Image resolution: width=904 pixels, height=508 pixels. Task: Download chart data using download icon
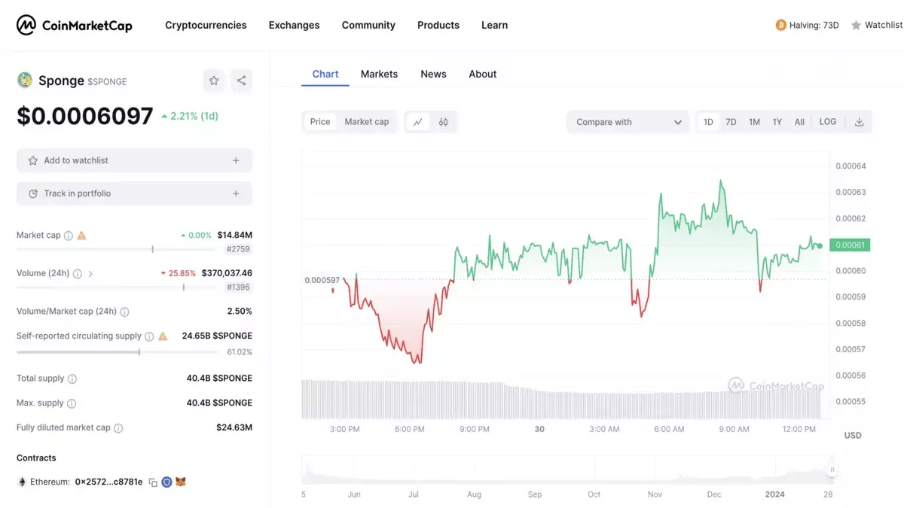tap(859, 122)
